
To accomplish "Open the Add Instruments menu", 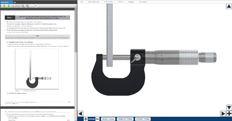I will click(x=93, y=2).
